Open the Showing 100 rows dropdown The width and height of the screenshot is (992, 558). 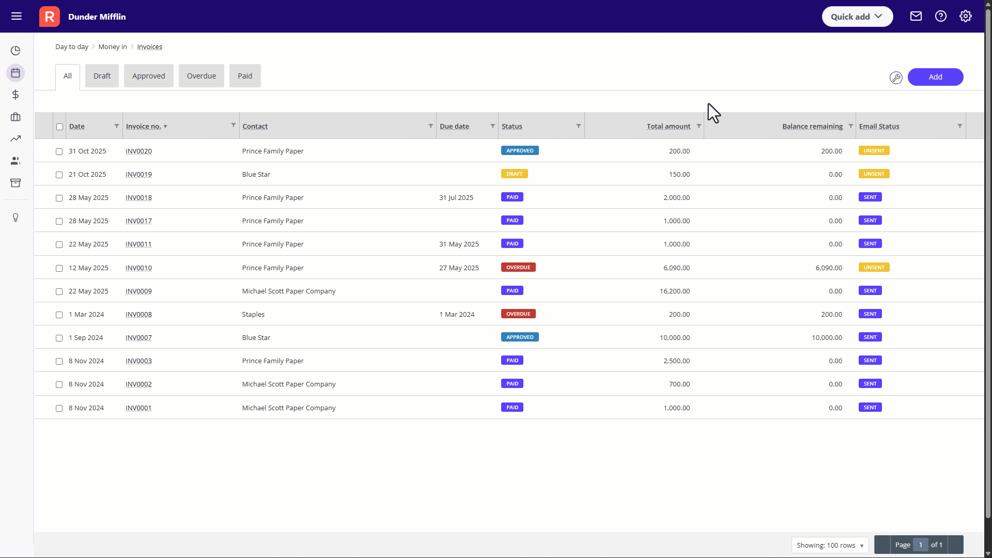click(x=829, y=545)
